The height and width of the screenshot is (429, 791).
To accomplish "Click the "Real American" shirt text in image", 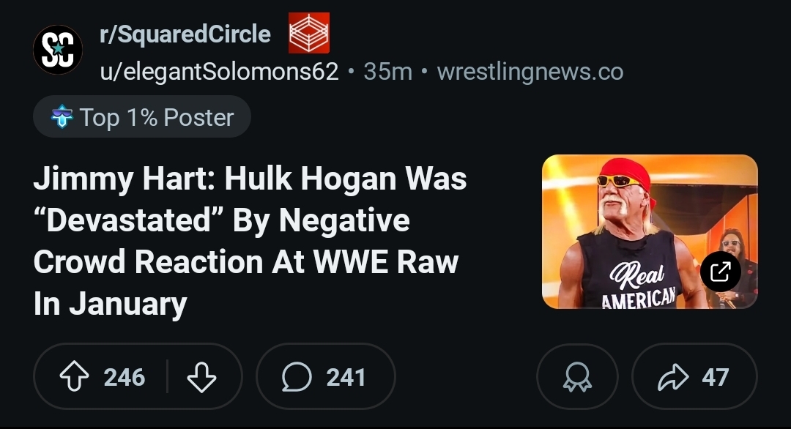I will [x=637, y=287].
